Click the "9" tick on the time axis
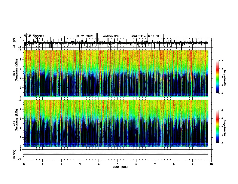The height and width of the screenshot is (184, 238). coord(192,164)
